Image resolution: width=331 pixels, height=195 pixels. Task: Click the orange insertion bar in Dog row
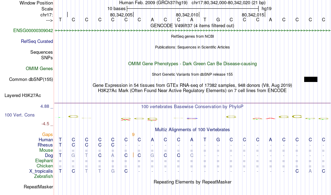point(133,155)
